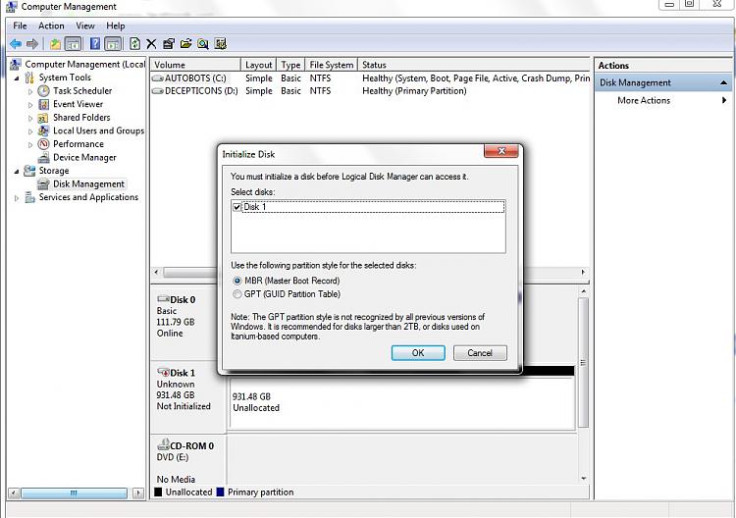Sort by the Layout column header
Screen dimensions: 736x518
tap(258, 65)
